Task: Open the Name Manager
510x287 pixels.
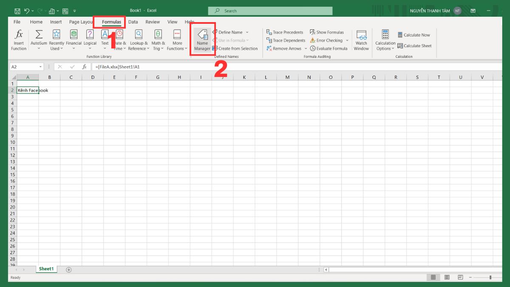Action: tap(202, 40)
